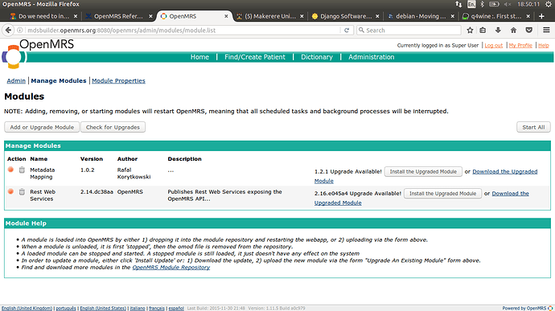Download the upgraded Metadata Mapping module
Viewport: 555px width, 311px height.
pos(505,172)
